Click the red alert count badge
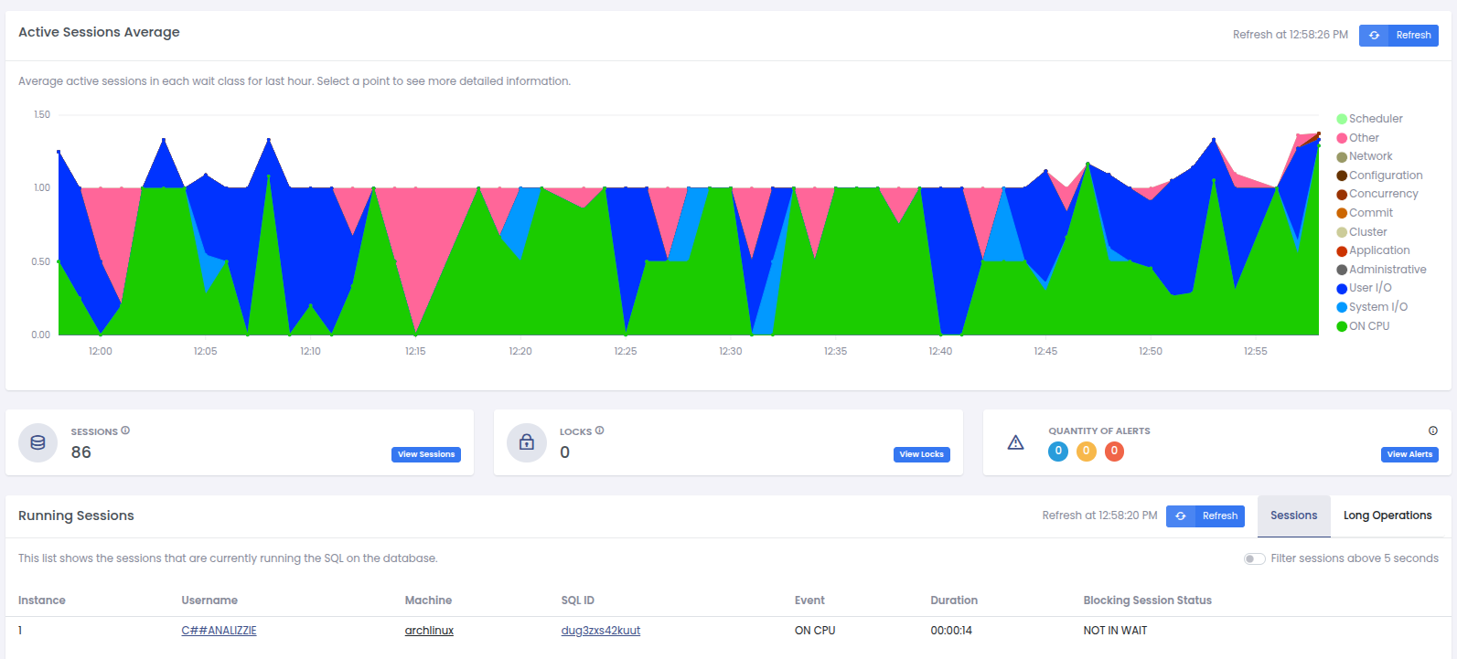 coord(1114,452)
